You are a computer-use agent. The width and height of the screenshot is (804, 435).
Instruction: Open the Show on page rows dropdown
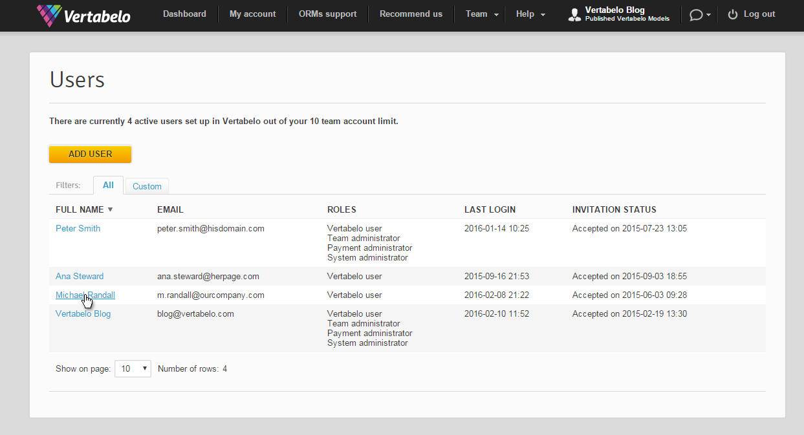(133, 368)
